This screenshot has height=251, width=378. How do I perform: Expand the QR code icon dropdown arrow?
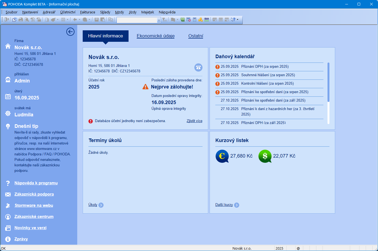point(67,20)
